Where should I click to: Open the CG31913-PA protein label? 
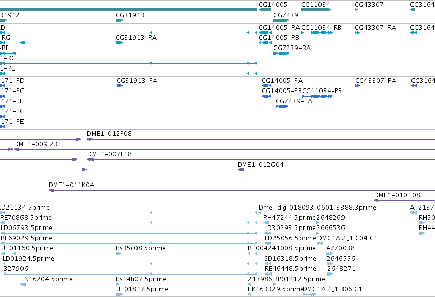[x=137, y=81]
